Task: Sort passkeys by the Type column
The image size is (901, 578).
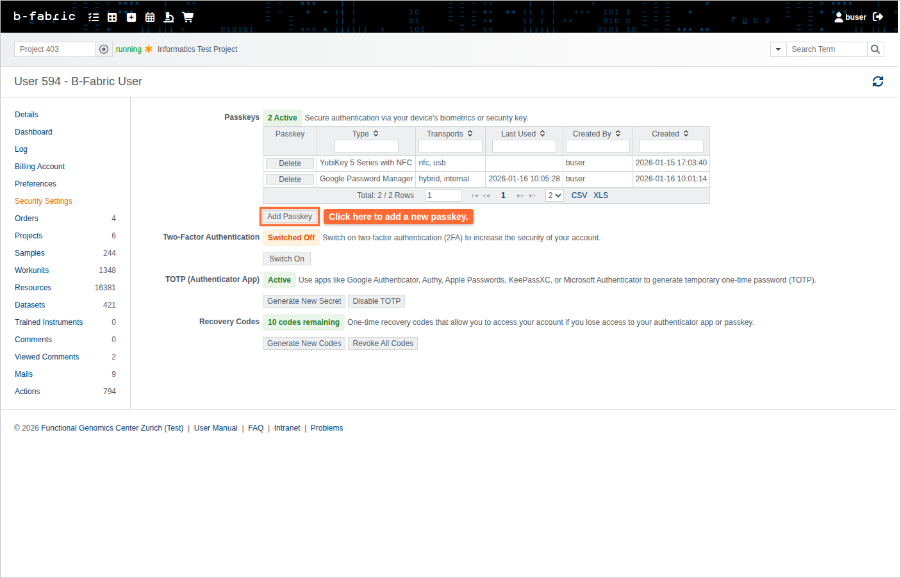Action: [365, 134]
